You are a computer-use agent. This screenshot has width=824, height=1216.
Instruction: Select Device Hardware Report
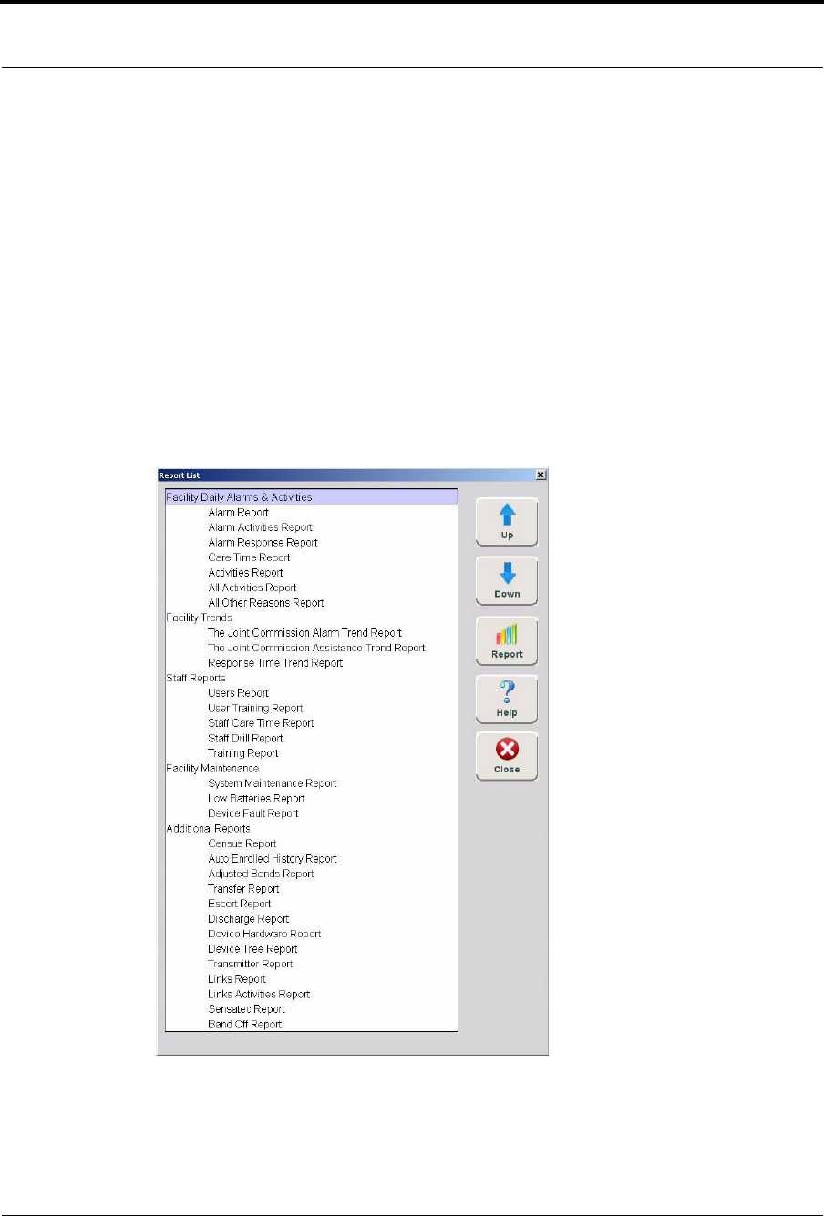point(264,934)
